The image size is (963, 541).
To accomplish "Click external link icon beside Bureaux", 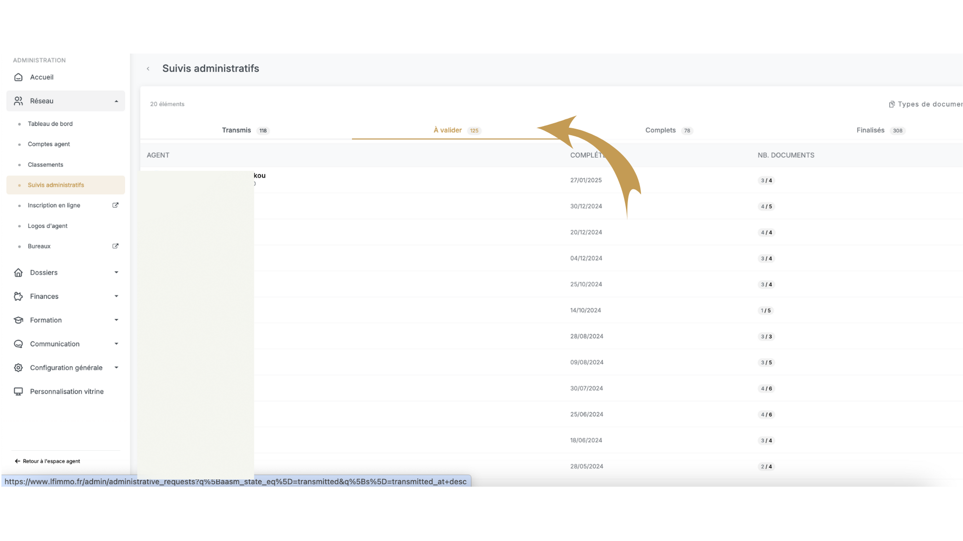I will pos(115,246).
